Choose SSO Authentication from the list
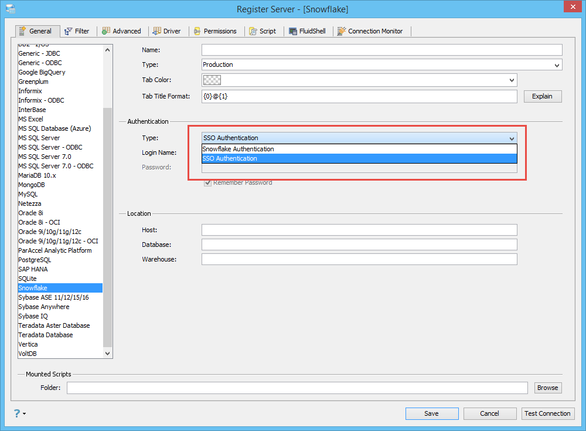 [359, 158]
